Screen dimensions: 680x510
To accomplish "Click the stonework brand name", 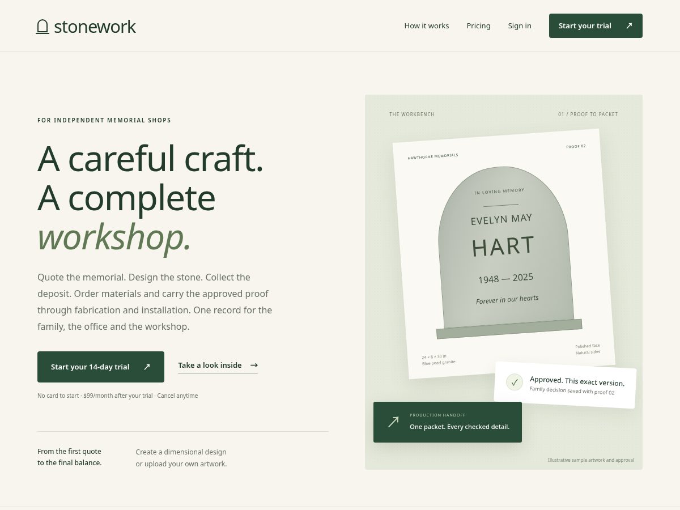I will [95, 27].
